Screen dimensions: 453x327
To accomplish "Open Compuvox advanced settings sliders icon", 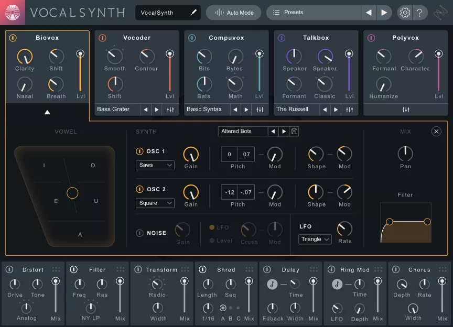I will [260, 110].
